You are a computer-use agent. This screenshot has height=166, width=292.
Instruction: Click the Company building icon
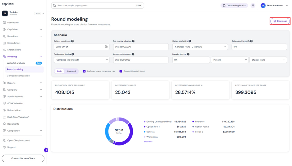(4, 90)
